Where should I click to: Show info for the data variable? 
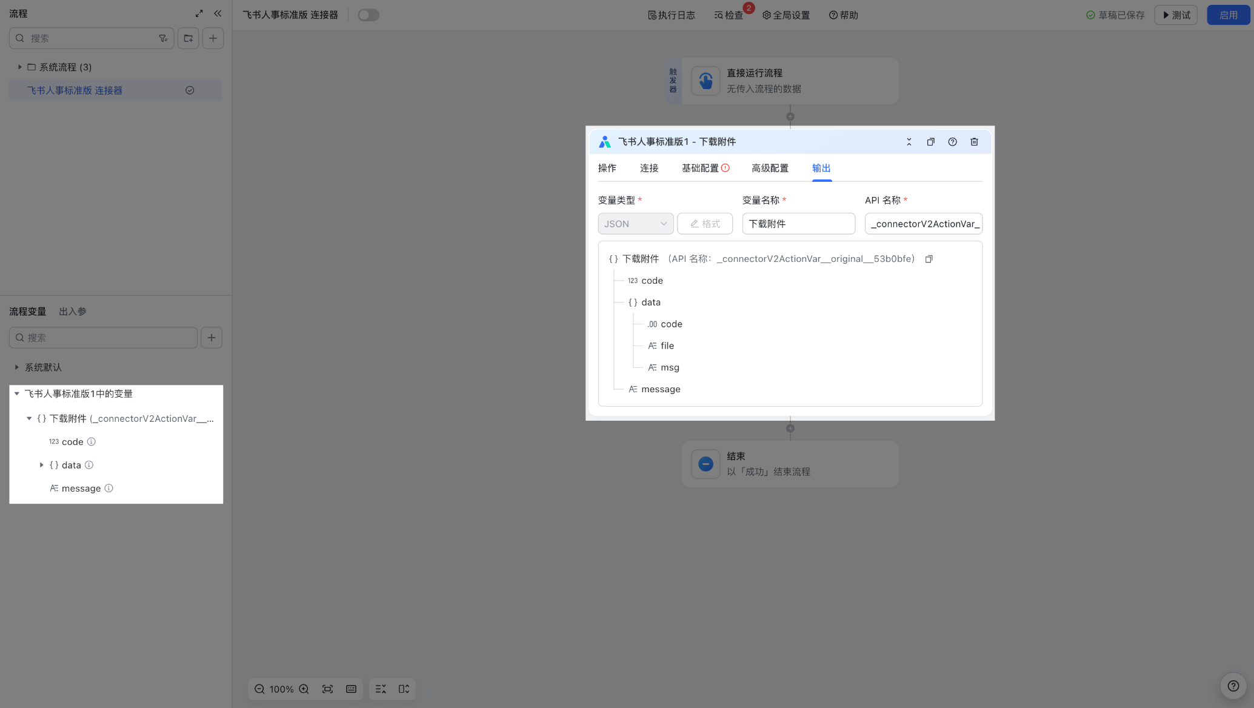pos(89,465)
